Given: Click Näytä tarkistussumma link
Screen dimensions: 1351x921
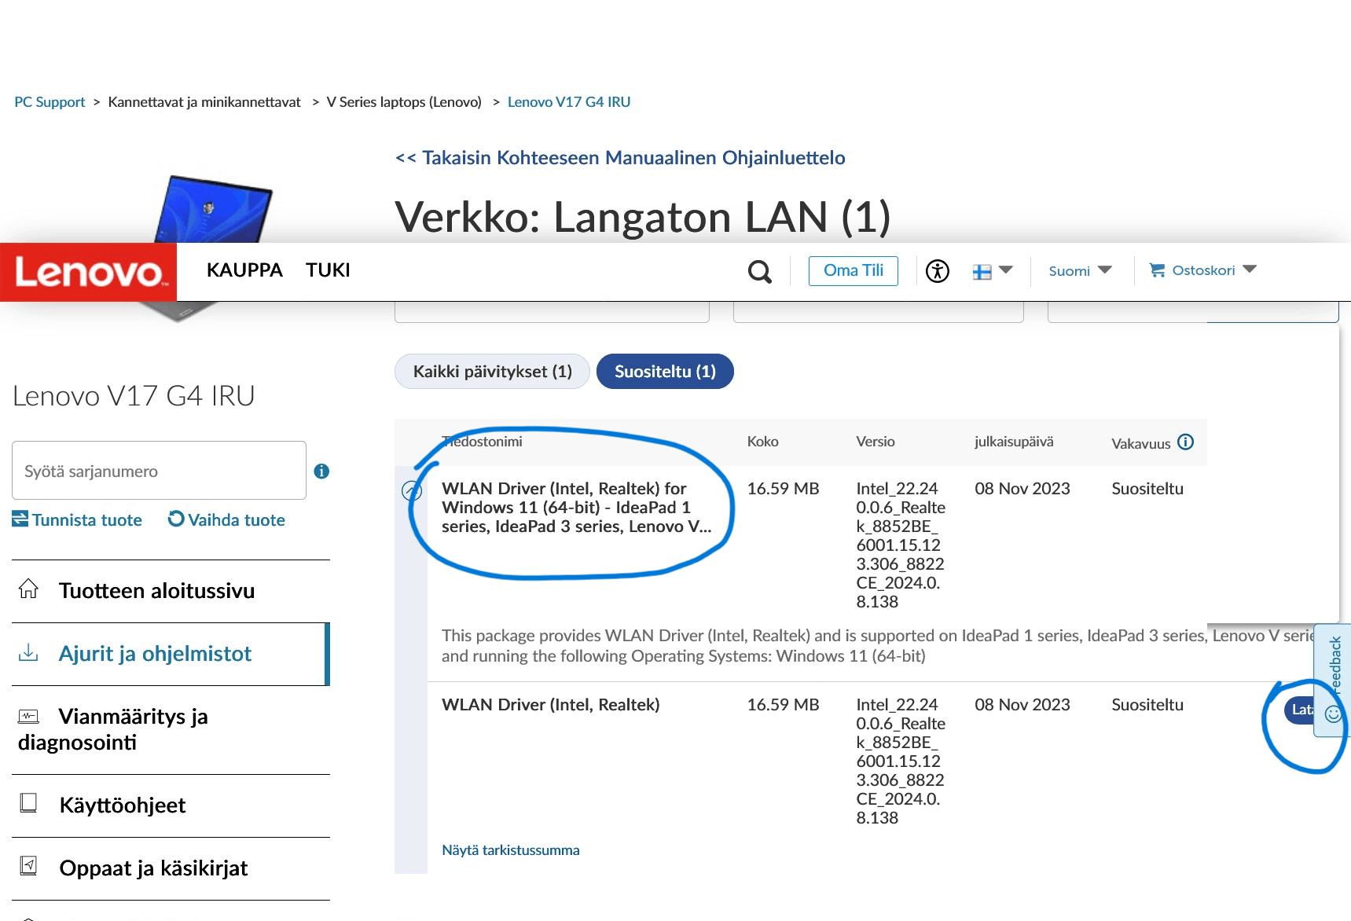Looking at the screenshot, I should 511,850.
